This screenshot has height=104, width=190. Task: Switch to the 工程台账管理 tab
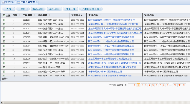point(28,2)
